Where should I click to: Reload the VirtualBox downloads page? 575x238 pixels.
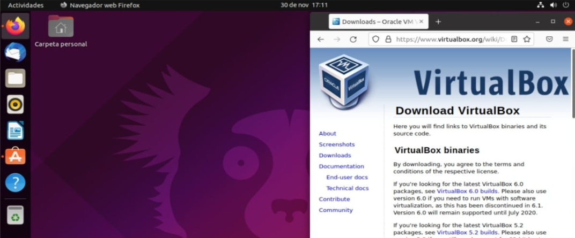click(x=353, y=39)
